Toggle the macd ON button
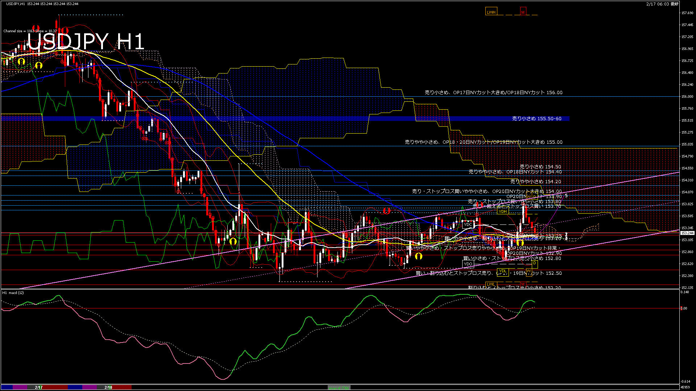This screenshot has width=696, height=391. coord(339,388)
